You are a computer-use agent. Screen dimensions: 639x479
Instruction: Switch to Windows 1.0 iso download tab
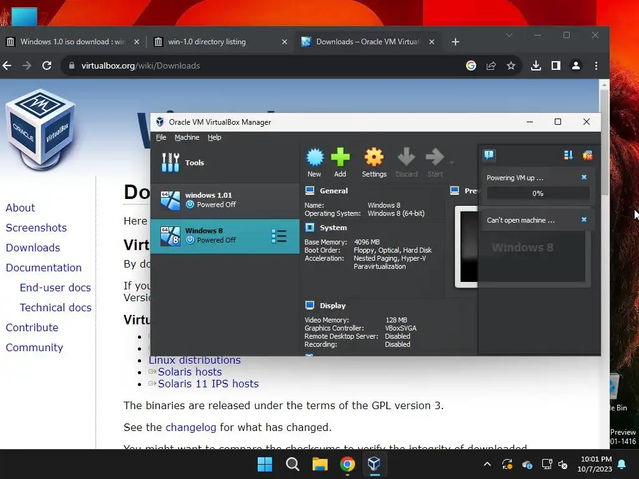[72, 42]
